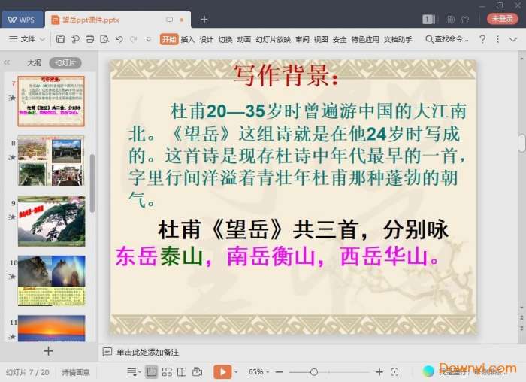This screenshot has width=526, height=382.
Task: Open the 动画 ribbon tab
Action: 244,39
